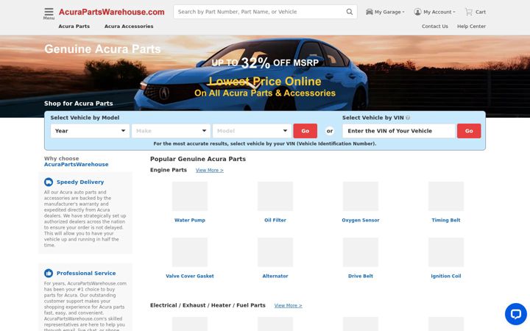Screen dimensions: 530x331
Task: Open the Oxygen Sensor link
Action: pos(360,220)
